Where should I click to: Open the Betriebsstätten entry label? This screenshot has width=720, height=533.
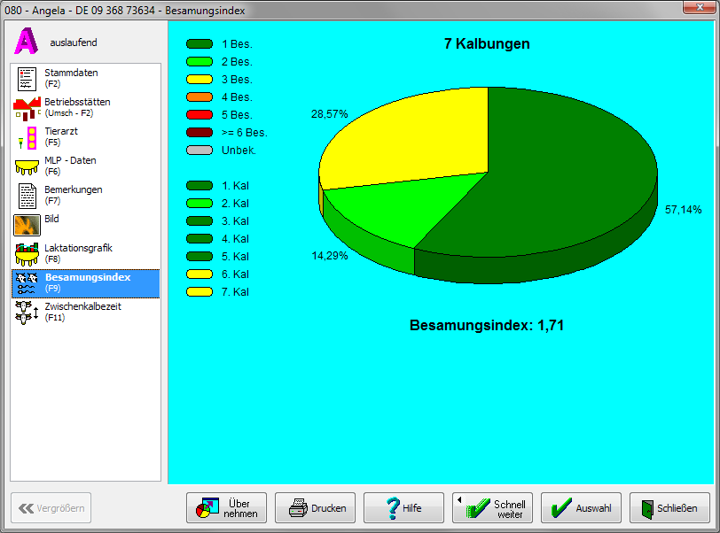[77, 102]
